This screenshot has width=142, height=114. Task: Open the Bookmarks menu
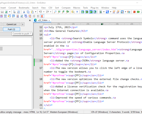point(24,8)
